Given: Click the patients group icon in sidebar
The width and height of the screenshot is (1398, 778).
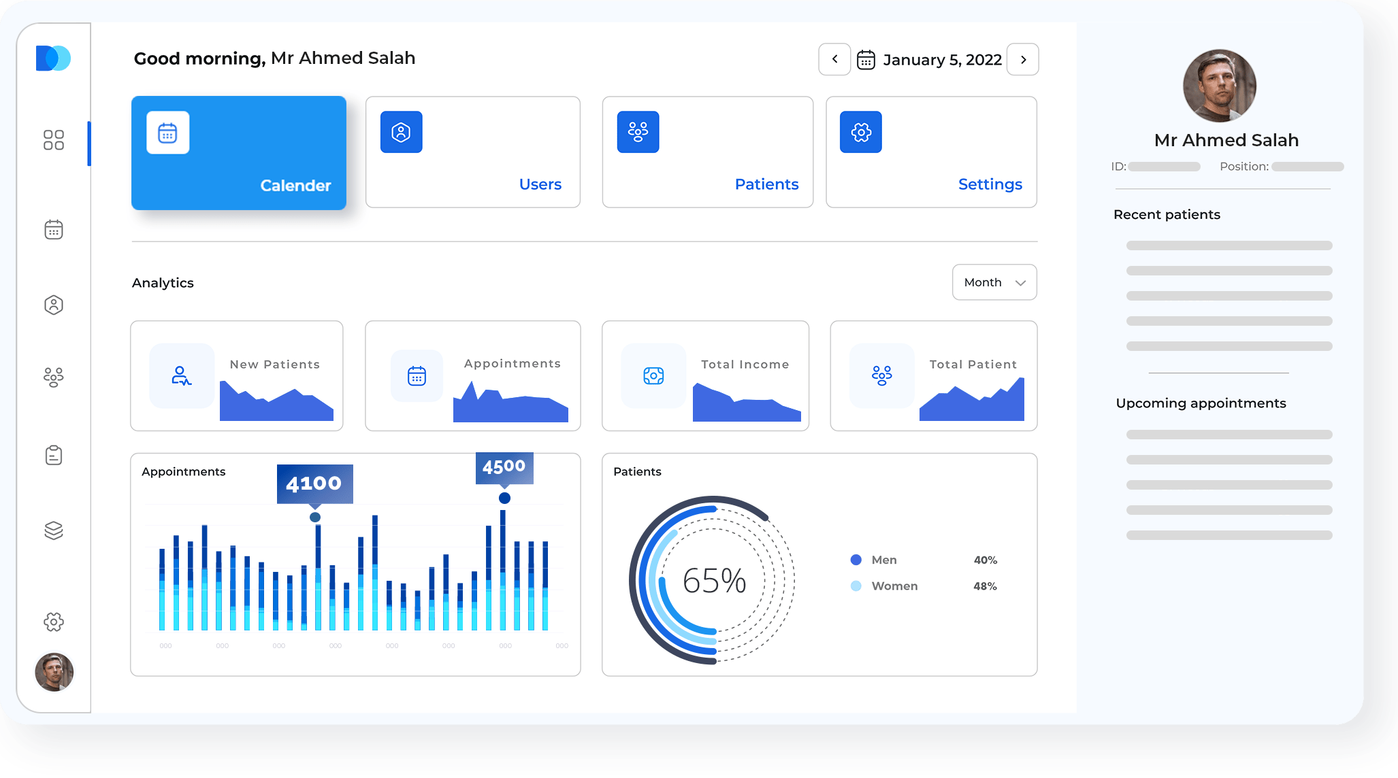Looking at the screenshot, I should pyautogui.click(x=54, y=377).
